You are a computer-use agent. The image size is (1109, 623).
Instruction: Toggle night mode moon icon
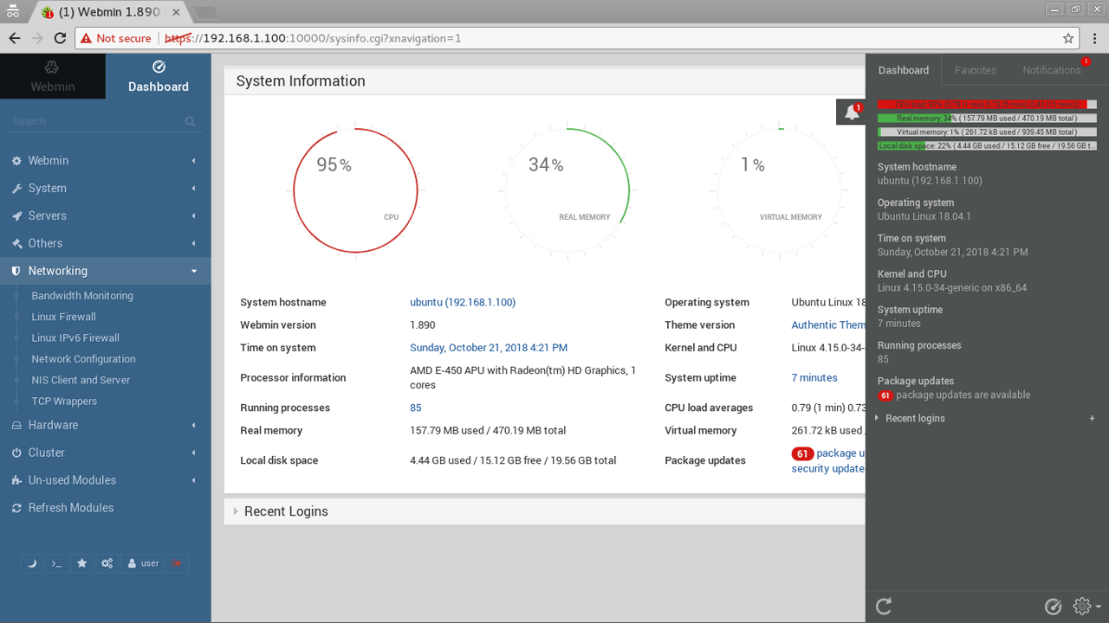pos(32,563)
